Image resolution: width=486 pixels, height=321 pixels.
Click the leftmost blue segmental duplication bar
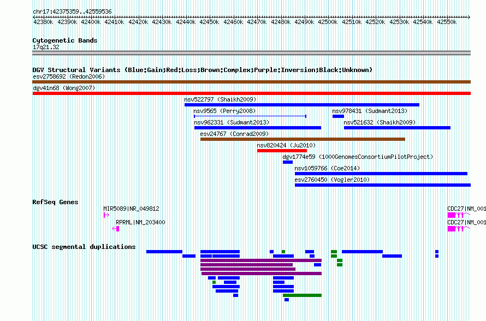click(164, 252)
